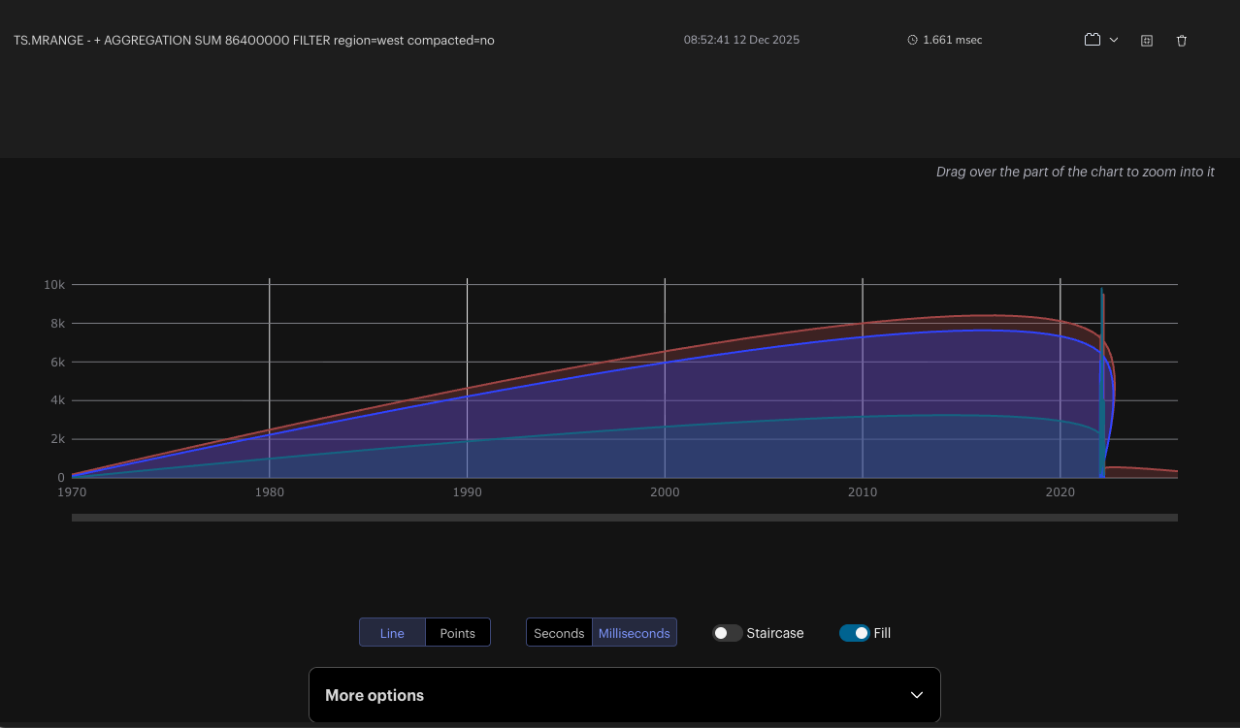Toggle full screen for the result card

coord(1147,41)
